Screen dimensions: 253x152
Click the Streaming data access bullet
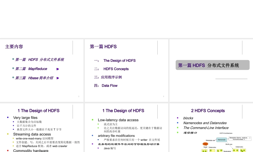[32, 134]
